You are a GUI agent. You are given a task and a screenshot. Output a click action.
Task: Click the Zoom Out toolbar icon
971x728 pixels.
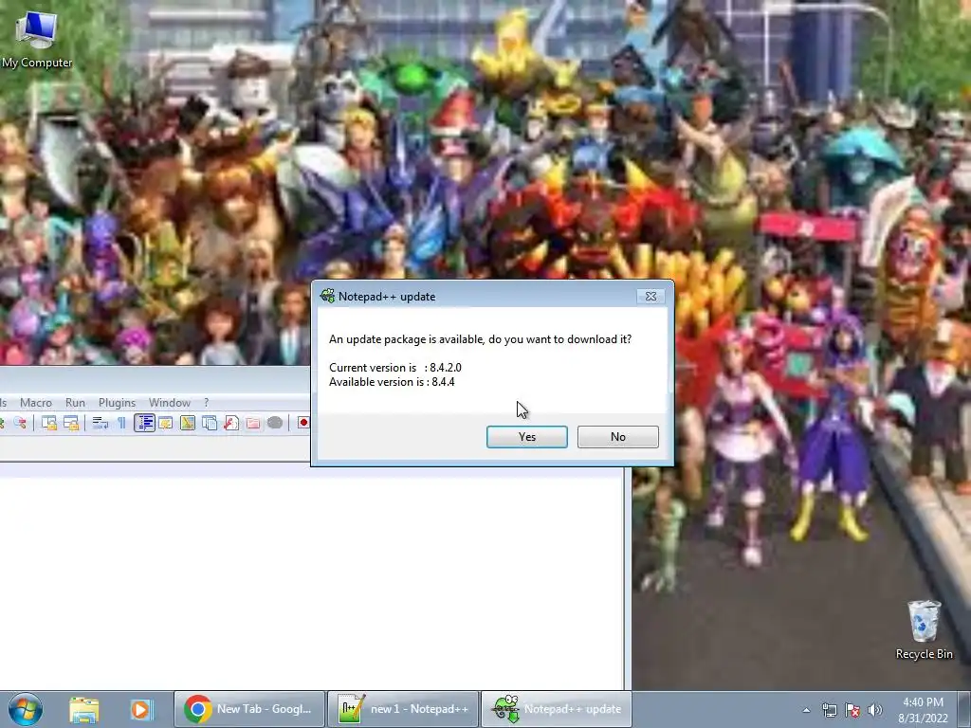pyautogui.click(x=20, y=423)
